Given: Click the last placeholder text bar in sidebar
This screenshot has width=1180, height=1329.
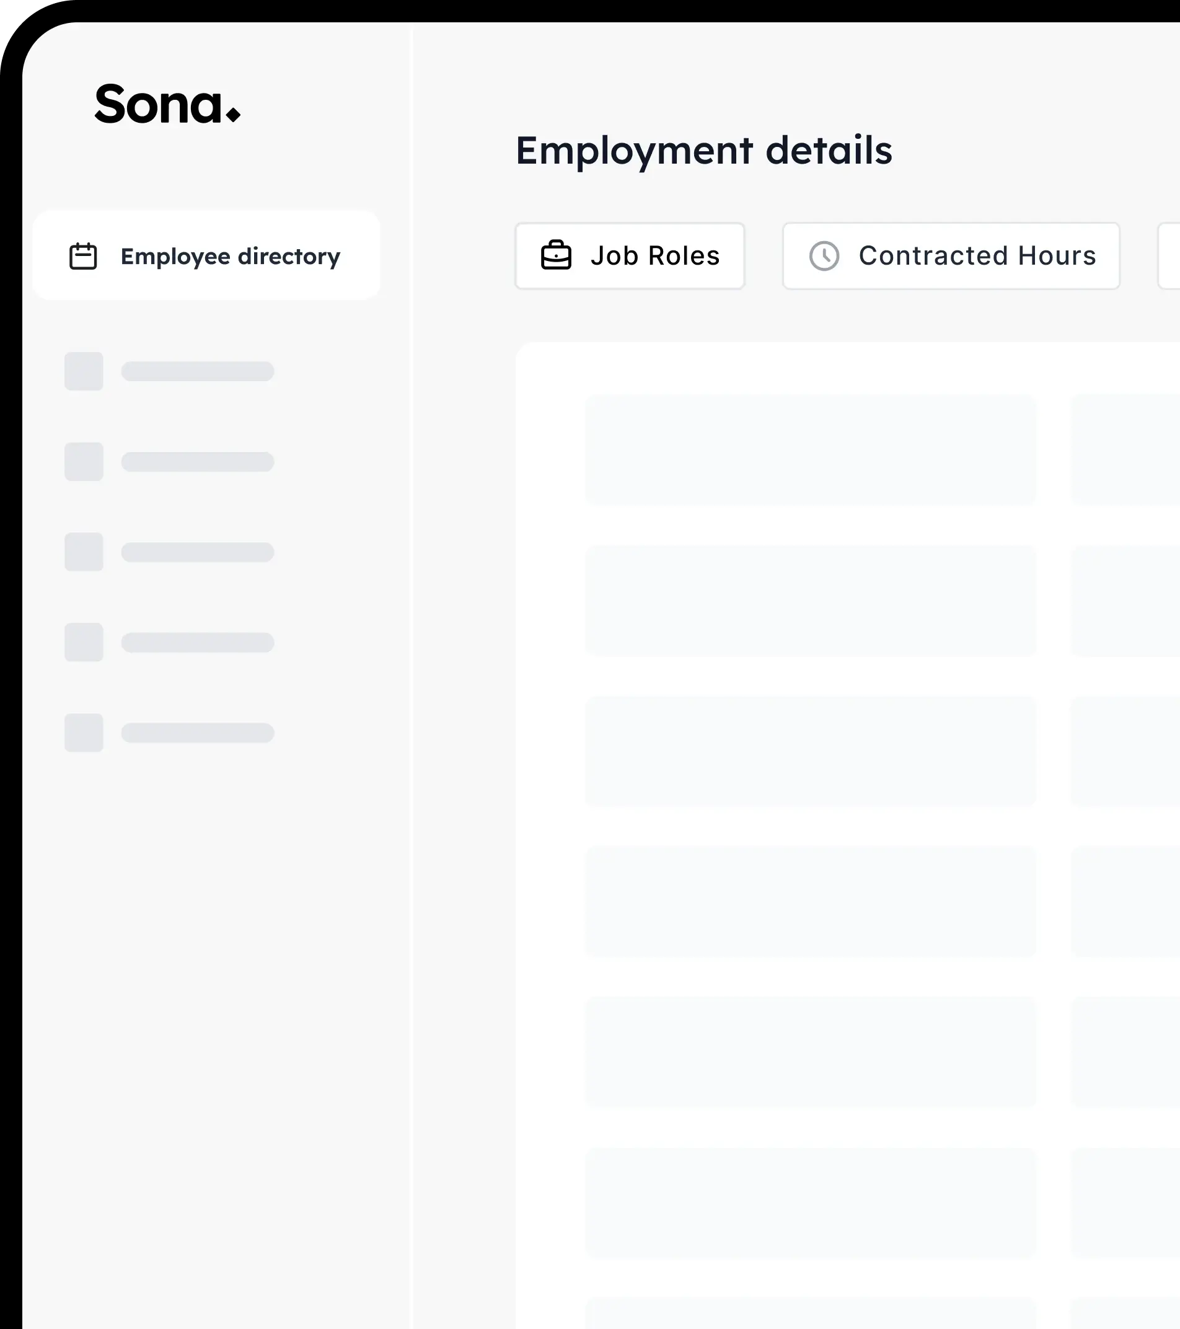Looking at the screenshot, I should tap(198, 733).
